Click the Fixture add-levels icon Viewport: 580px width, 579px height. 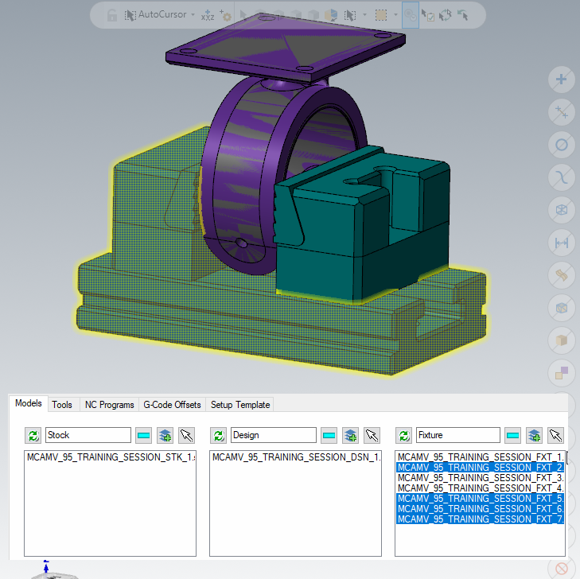coord(534,435)
